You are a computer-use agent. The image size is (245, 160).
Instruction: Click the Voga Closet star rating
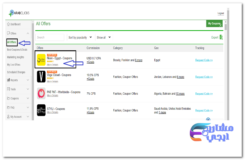coord(50,78)
